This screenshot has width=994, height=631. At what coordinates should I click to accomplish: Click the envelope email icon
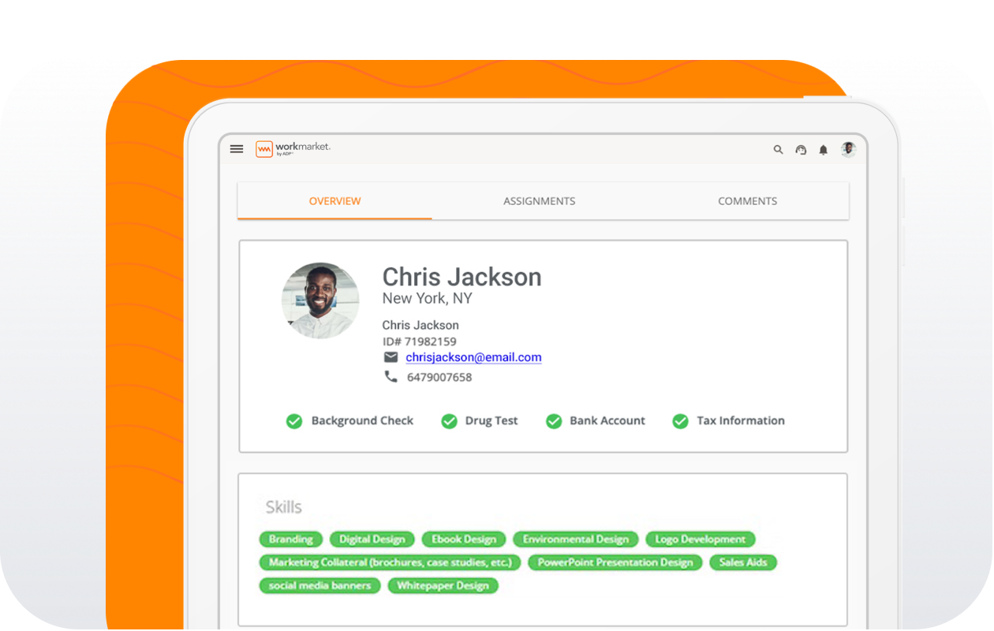pyautogui.click(x=390, y=357)
